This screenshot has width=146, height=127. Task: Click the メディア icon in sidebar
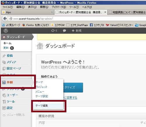[x=4, y=62]
